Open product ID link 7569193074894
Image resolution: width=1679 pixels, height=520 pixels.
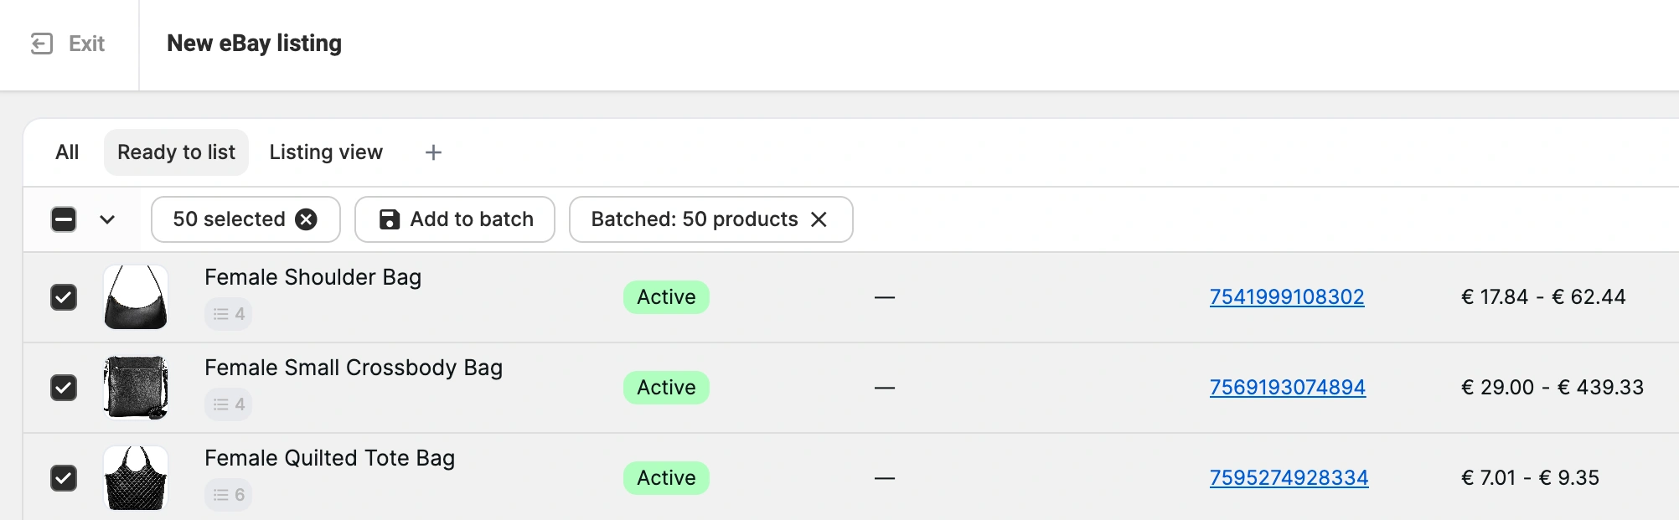(x=1288, y=388)
